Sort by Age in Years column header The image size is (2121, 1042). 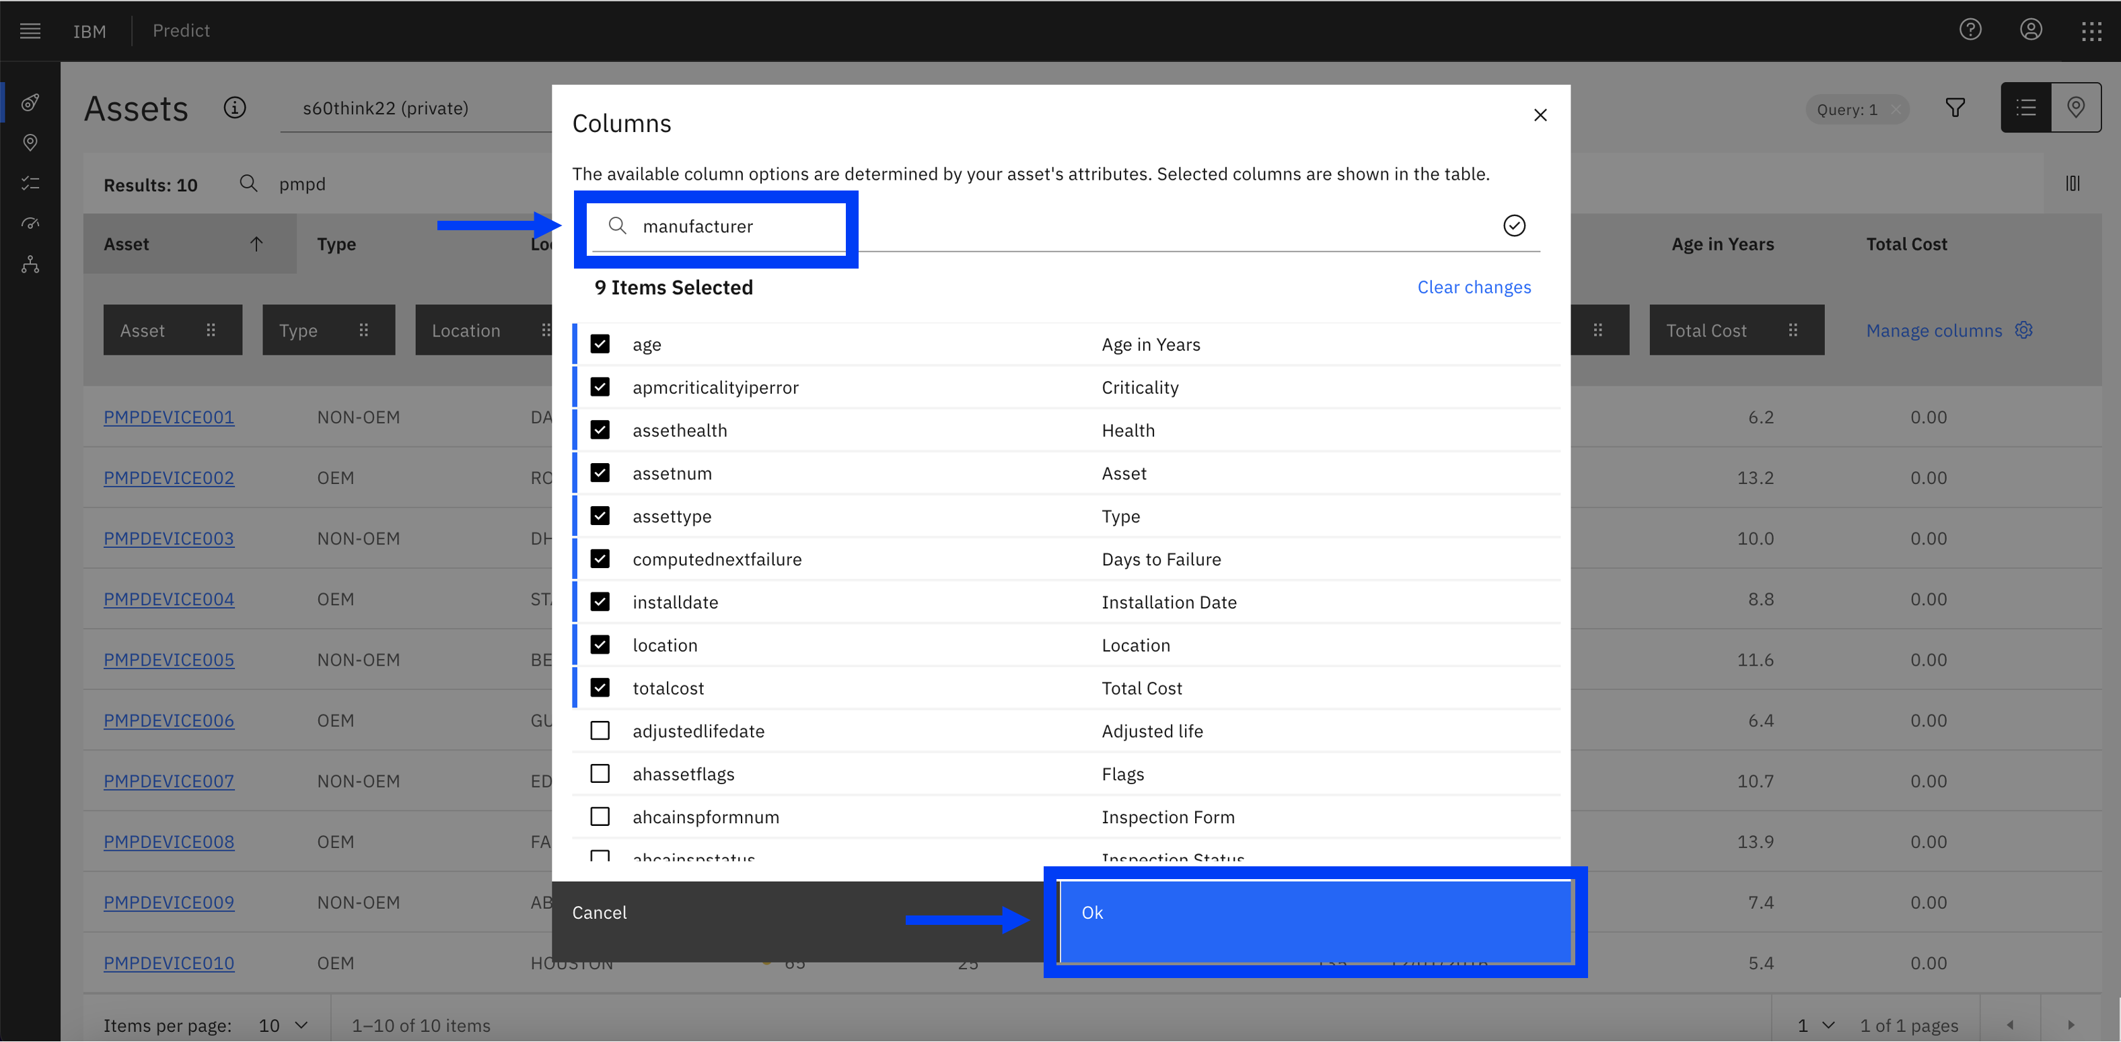click(1722, 244)
